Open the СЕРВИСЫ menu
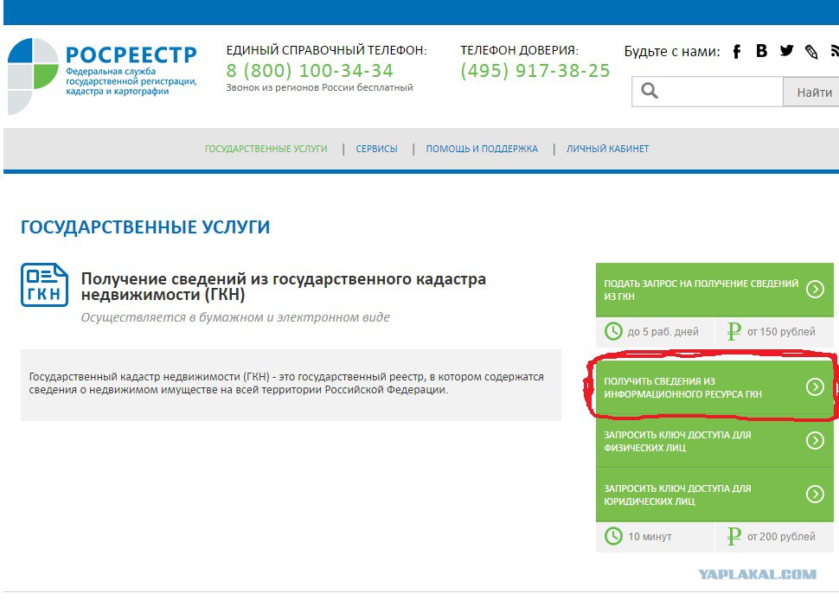This screenshot has height=600, width=839. coord(377,149)
